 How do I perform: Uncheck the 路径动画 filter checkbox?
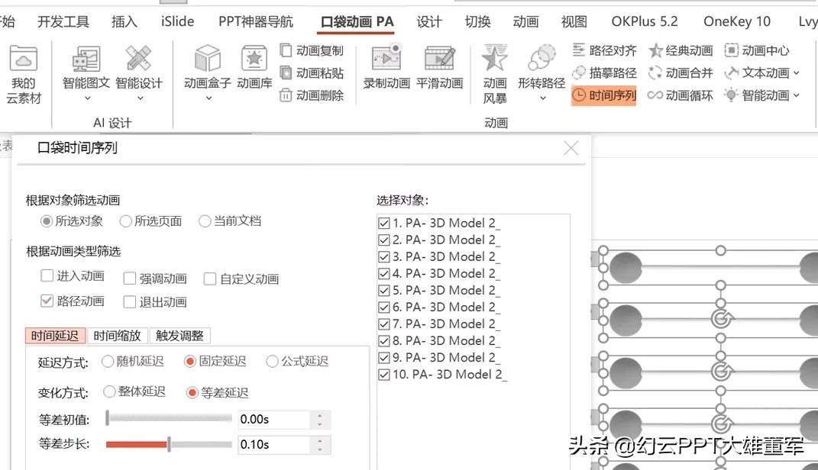46,301
